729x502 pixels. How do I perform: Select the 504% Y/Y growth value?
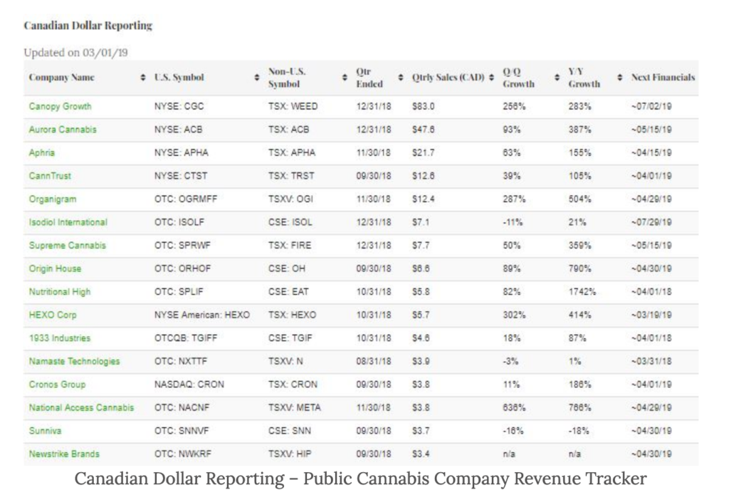point(579,199)
